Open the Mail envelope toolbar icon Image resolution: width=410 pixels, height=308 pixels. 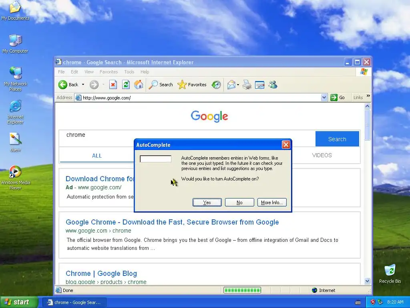point(231,85)
